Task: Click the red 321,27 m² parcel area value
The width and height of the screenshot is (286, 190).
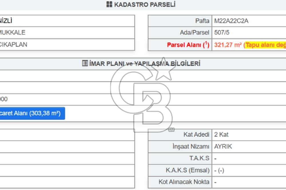Action: pos(228,45)
